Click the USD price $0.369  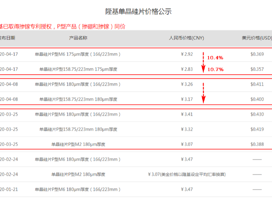click(257, 54)
